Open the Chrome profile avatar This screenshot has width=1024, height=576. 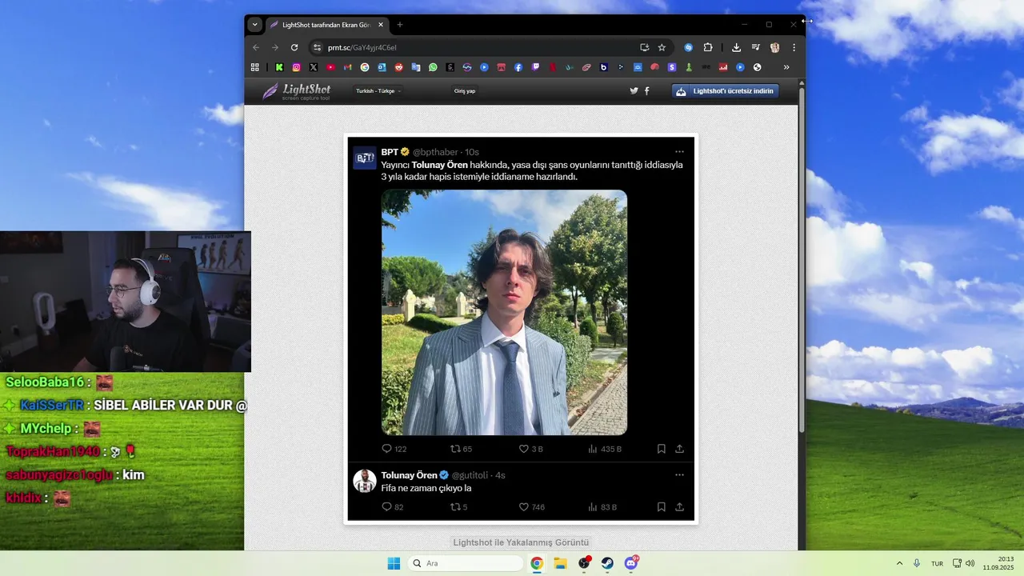click(x=774, y=47)
